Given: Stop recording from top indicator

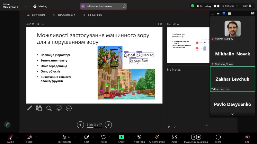Looking at the screenshot, I should pyautogui.click(x=218, y=6).
